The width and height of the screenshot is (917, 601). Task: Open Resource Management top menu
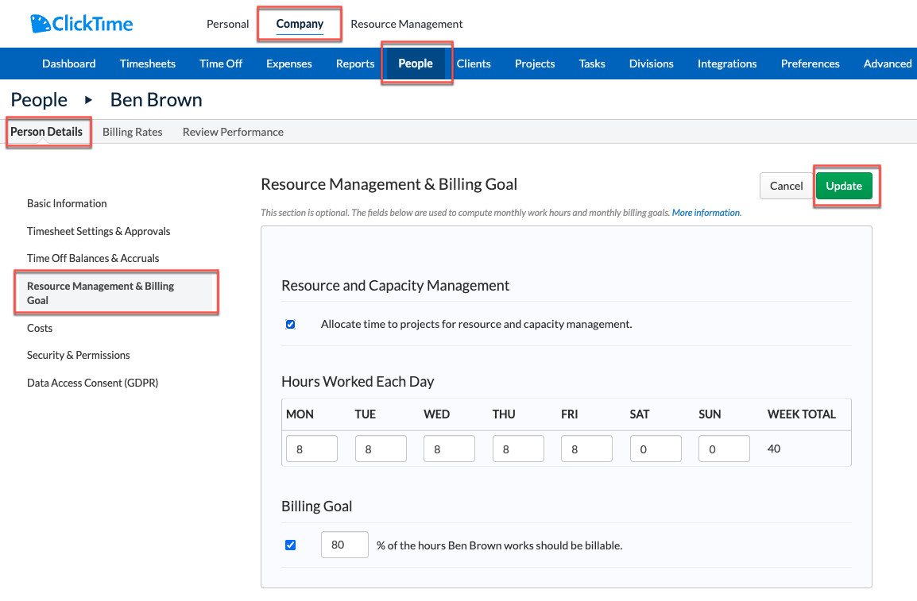point(406,24)
